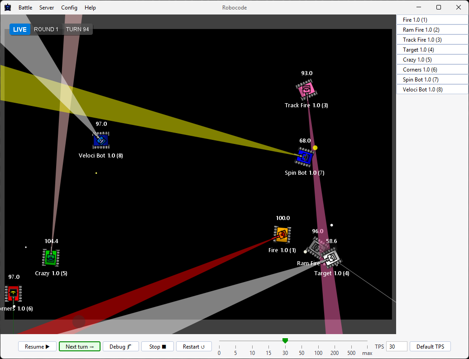
Task: Open Veloci Bot 1.0 (8) in bot list
Action: (432, 90)
